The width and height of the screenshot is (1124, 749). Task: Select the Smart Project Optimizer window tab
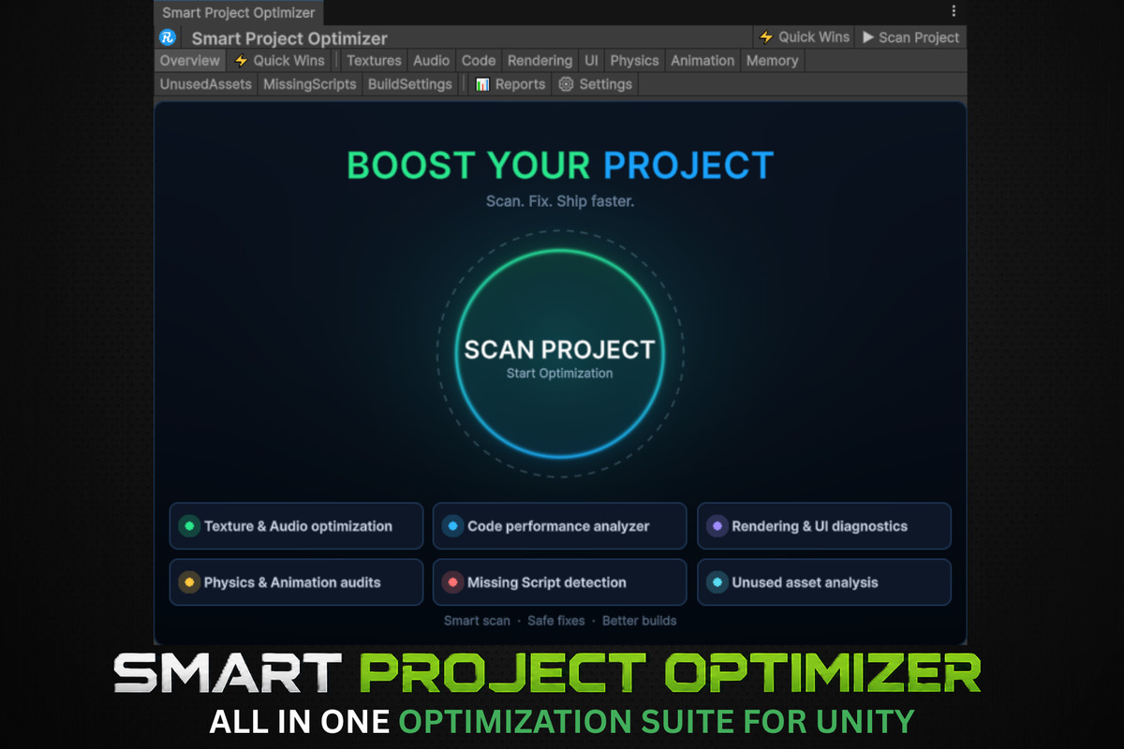tap(239, 13)
